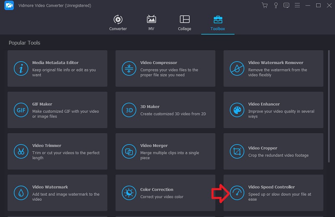Open the Video Watermark tool card
The width and height of the screenshot is (335, 217).
(57, 193)
